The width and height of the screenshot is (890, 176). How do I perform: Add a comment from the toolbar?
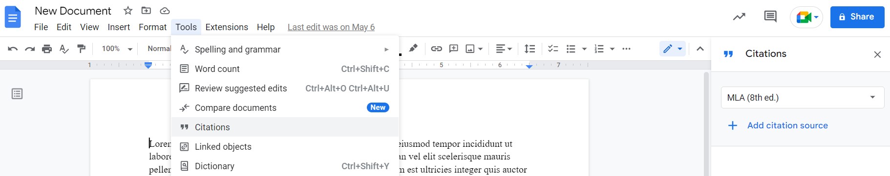tap(454, 49)
